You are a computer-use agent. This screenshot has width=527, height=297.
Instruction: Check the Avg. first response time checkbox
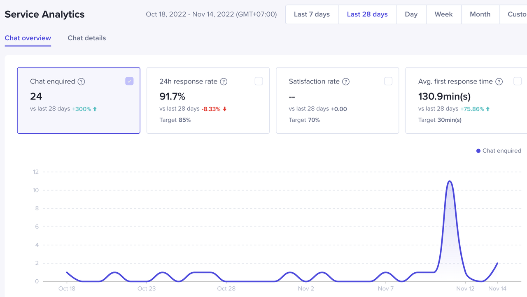tap(518, 81)
